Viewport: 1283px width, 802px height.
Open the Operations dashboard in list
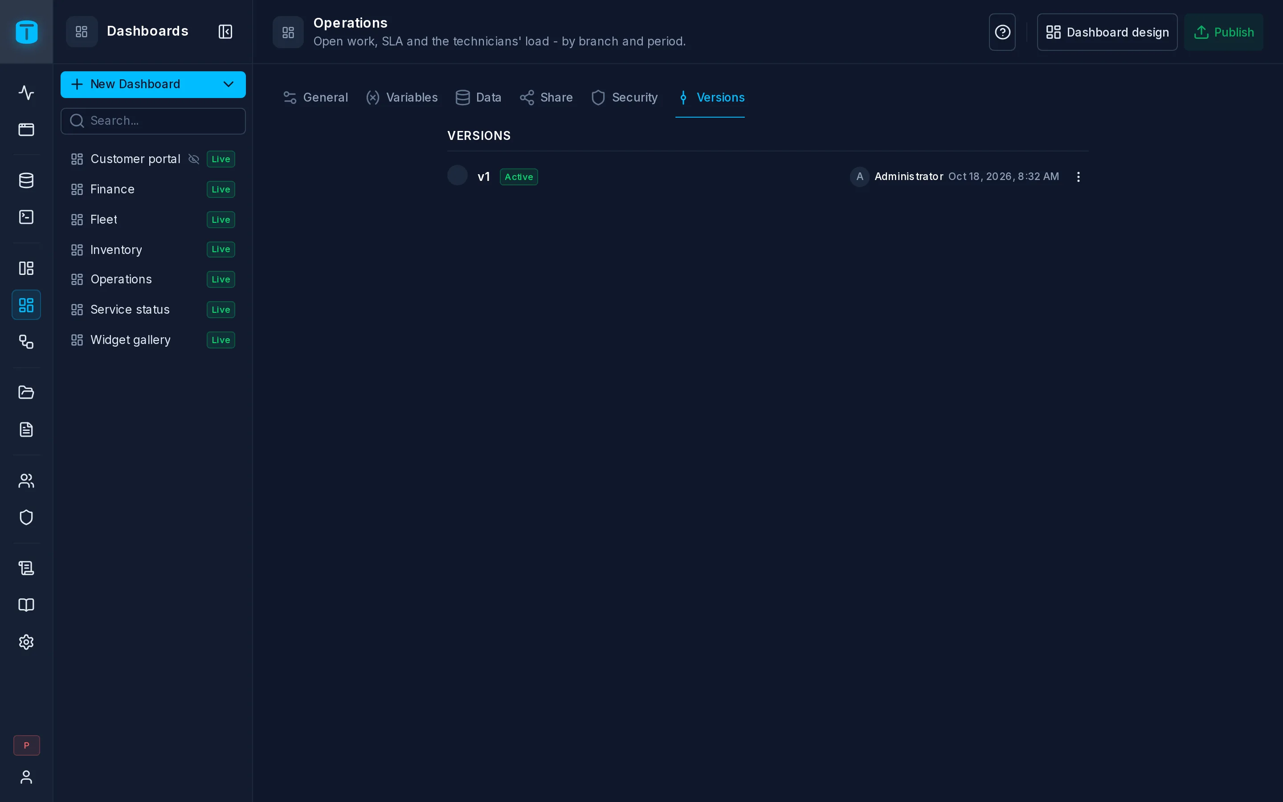[x=153, y=279]
